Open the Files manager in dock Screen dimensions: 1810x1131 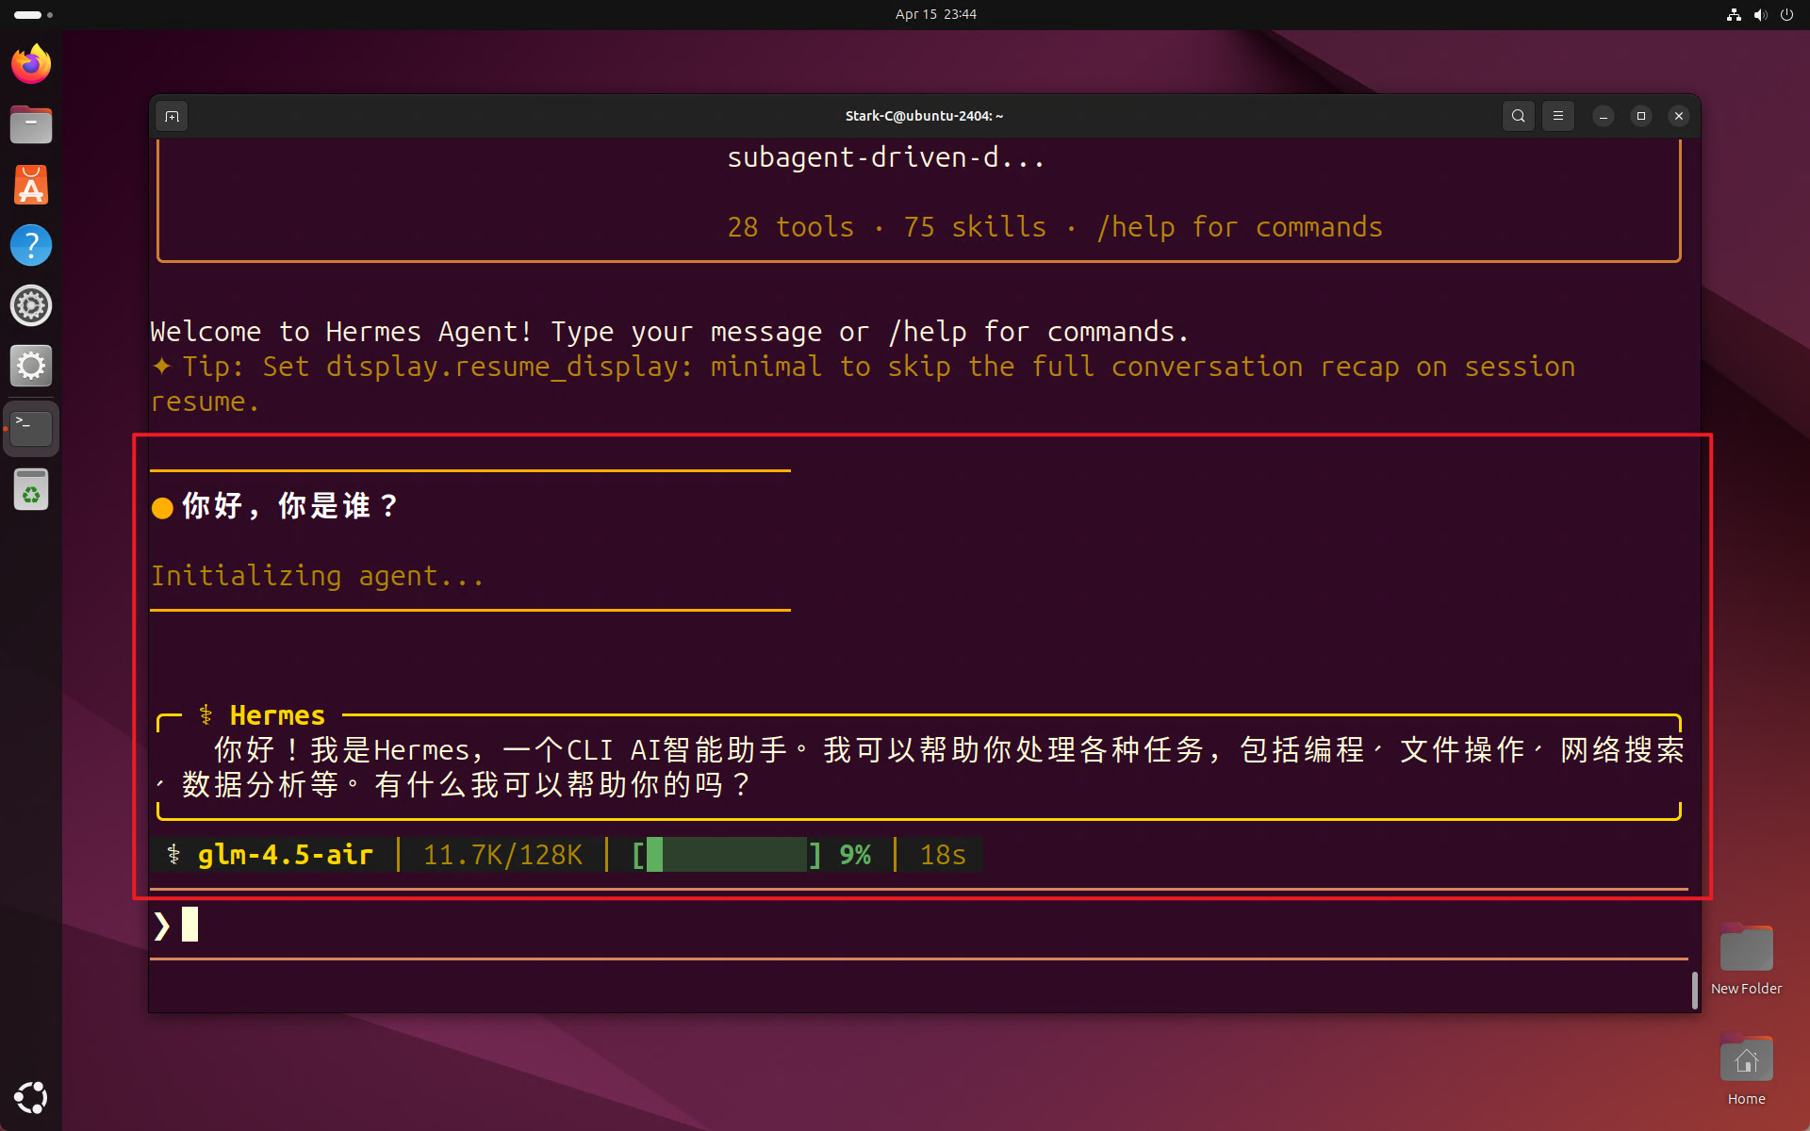31,124
